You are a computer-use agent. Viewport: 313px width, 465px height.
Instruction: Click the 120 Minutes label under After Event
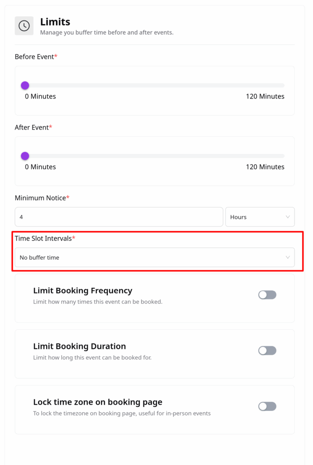click(265, 167)
